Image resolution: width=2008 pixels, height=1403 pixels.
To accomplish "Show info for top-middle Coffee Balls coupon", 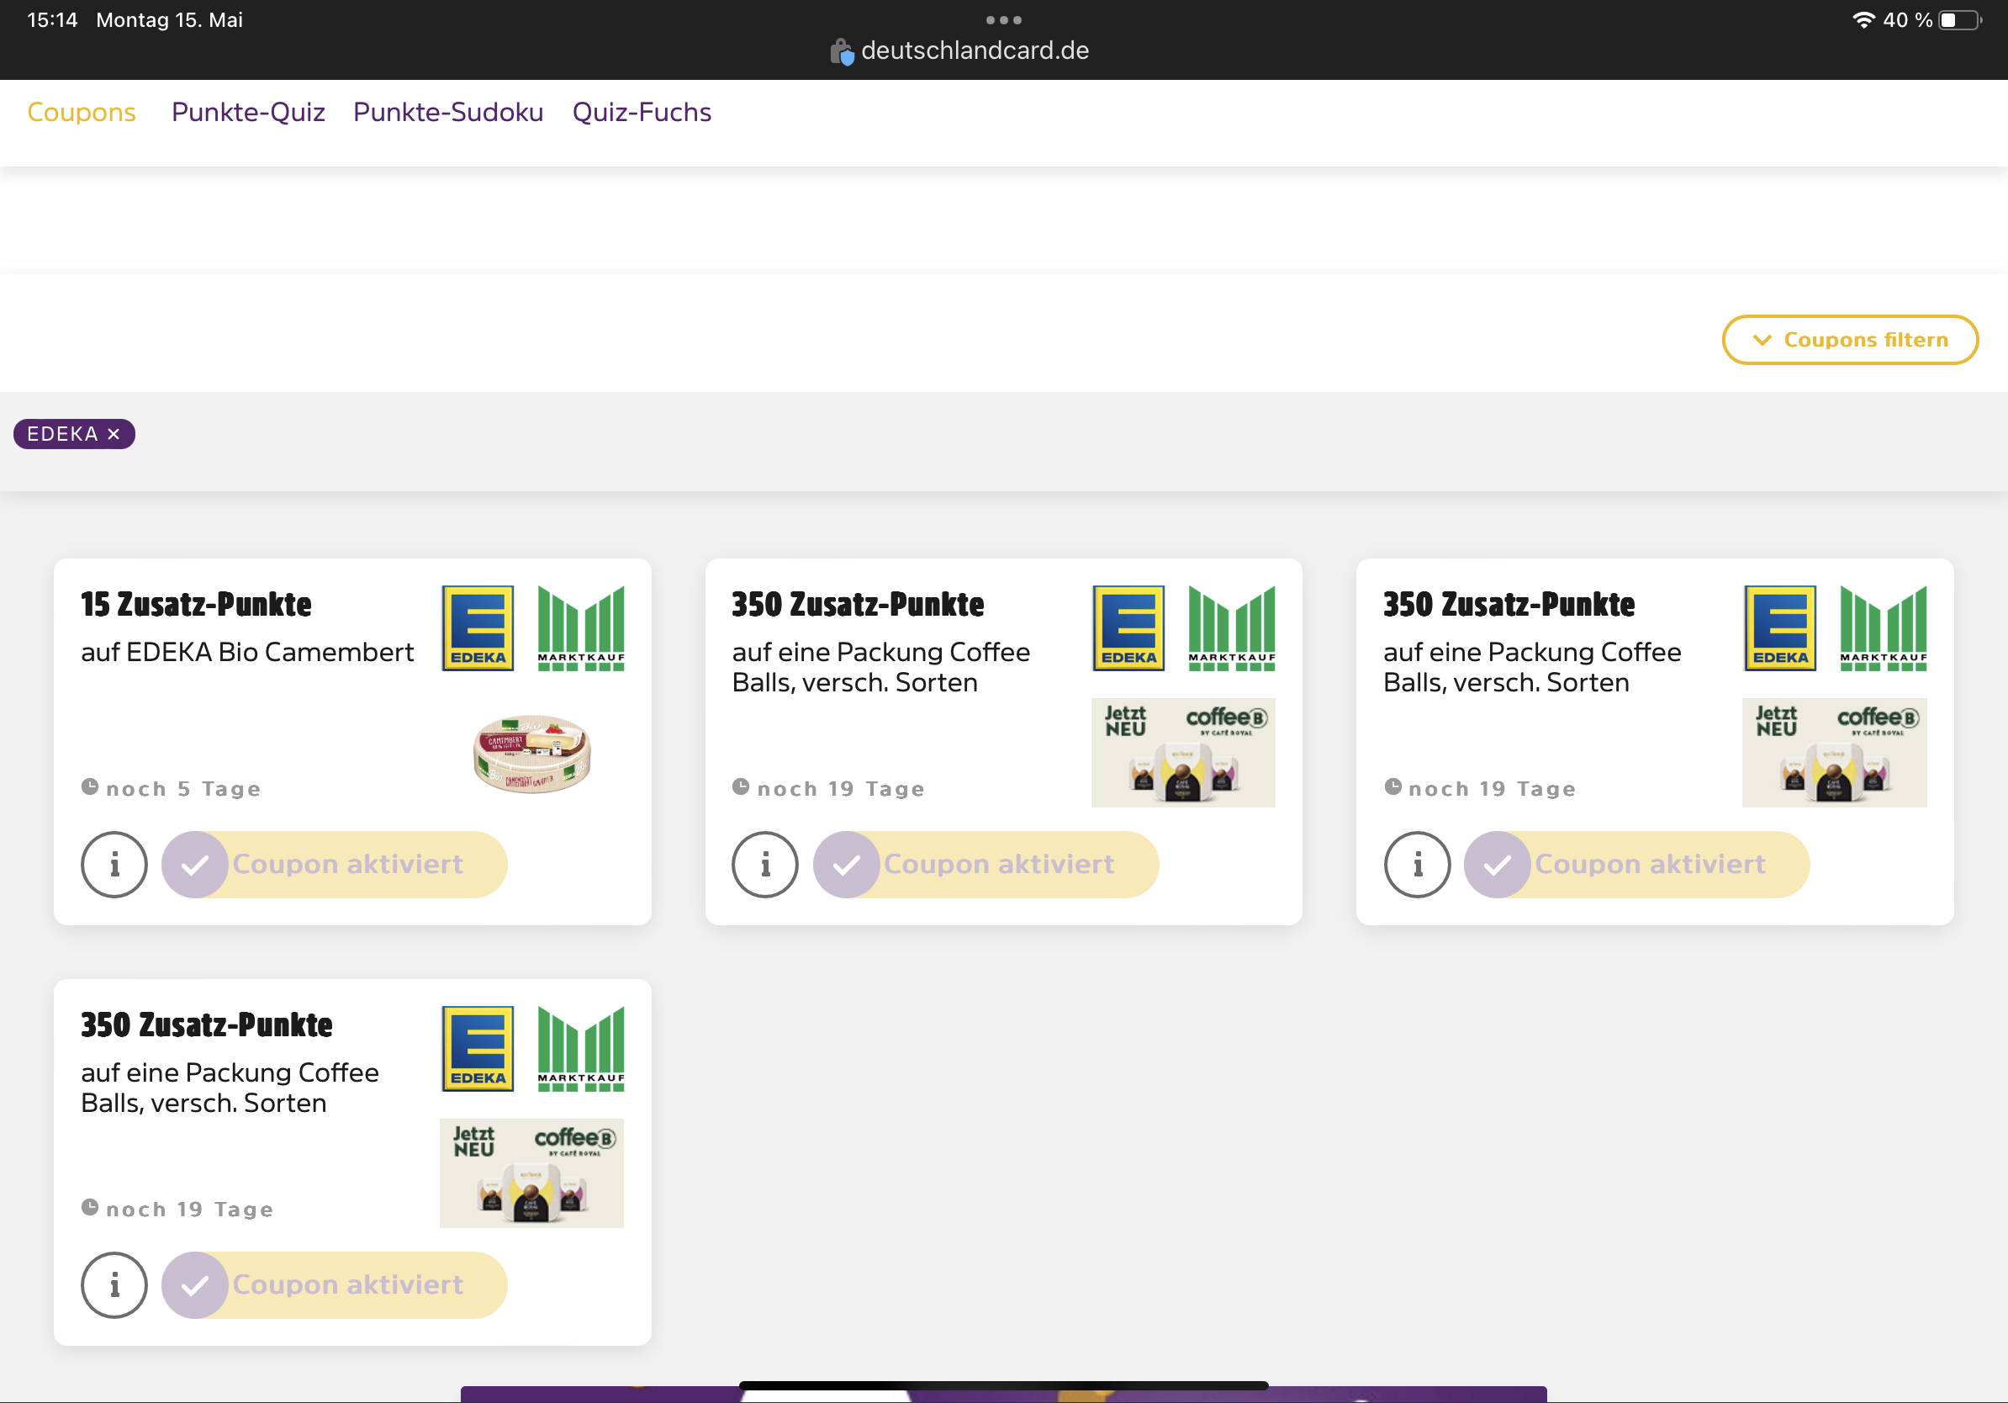I will (765, 864).
